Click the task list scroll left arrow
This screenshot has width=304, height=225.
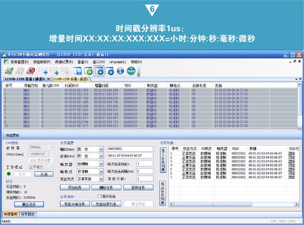coord(172,204)
